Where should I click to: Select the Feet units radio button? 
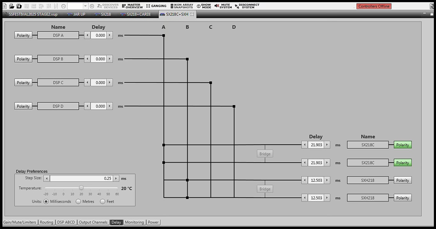(103, 202)
